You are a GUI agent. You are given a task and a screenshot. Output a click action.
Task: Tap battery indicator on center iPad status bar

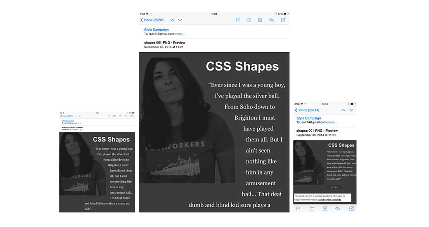[286, 14]
